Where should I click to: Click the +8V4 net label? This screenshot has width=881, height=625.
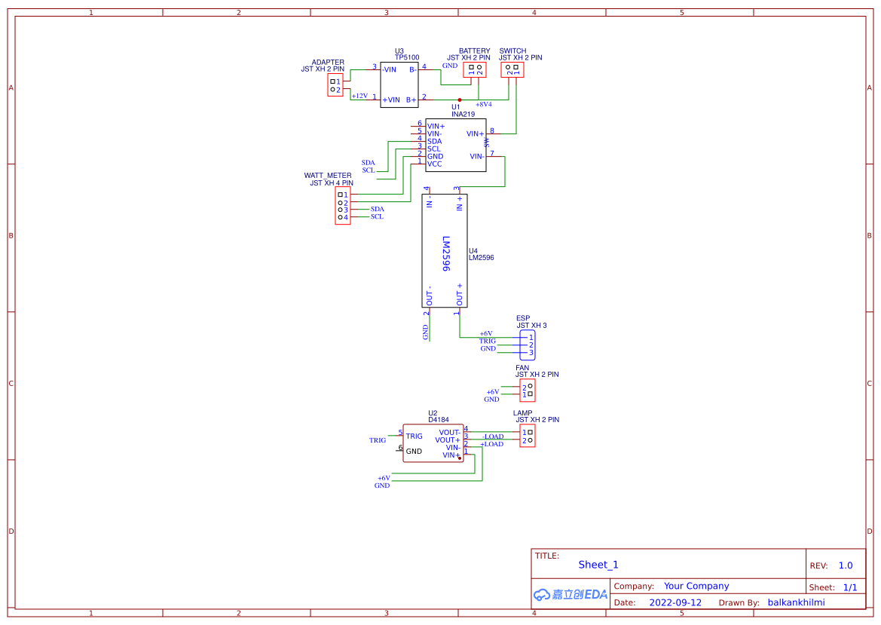pos(483,106)
